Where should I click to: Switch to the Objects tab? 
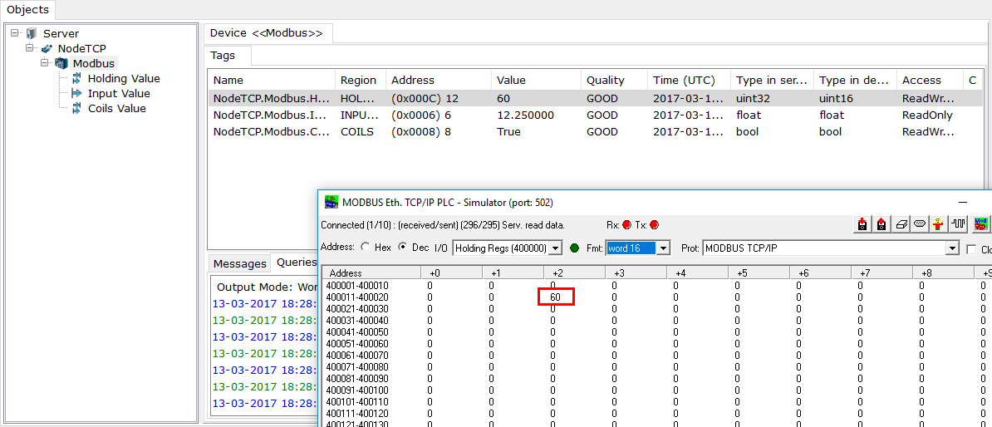(28, 9)
